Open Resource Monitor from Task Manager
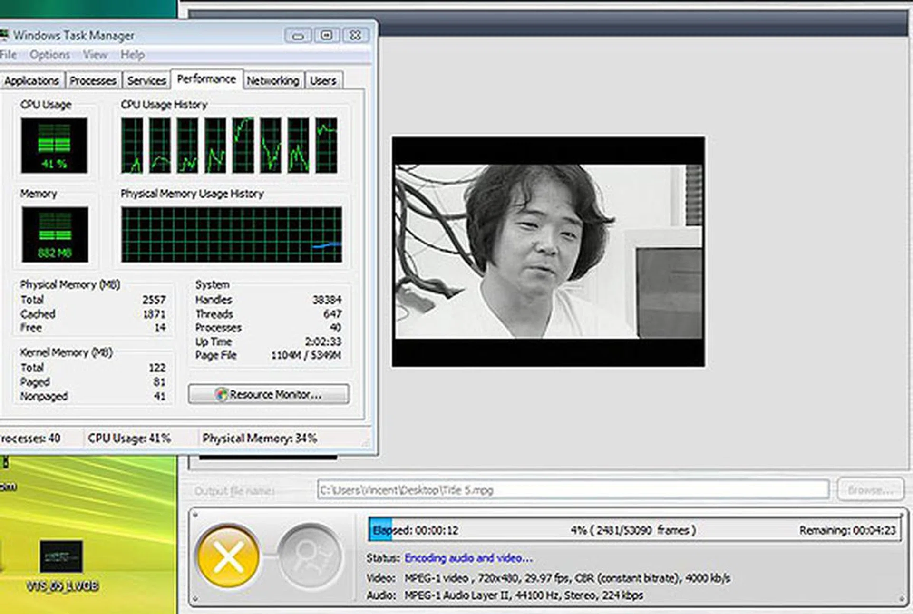 [269, 394]
